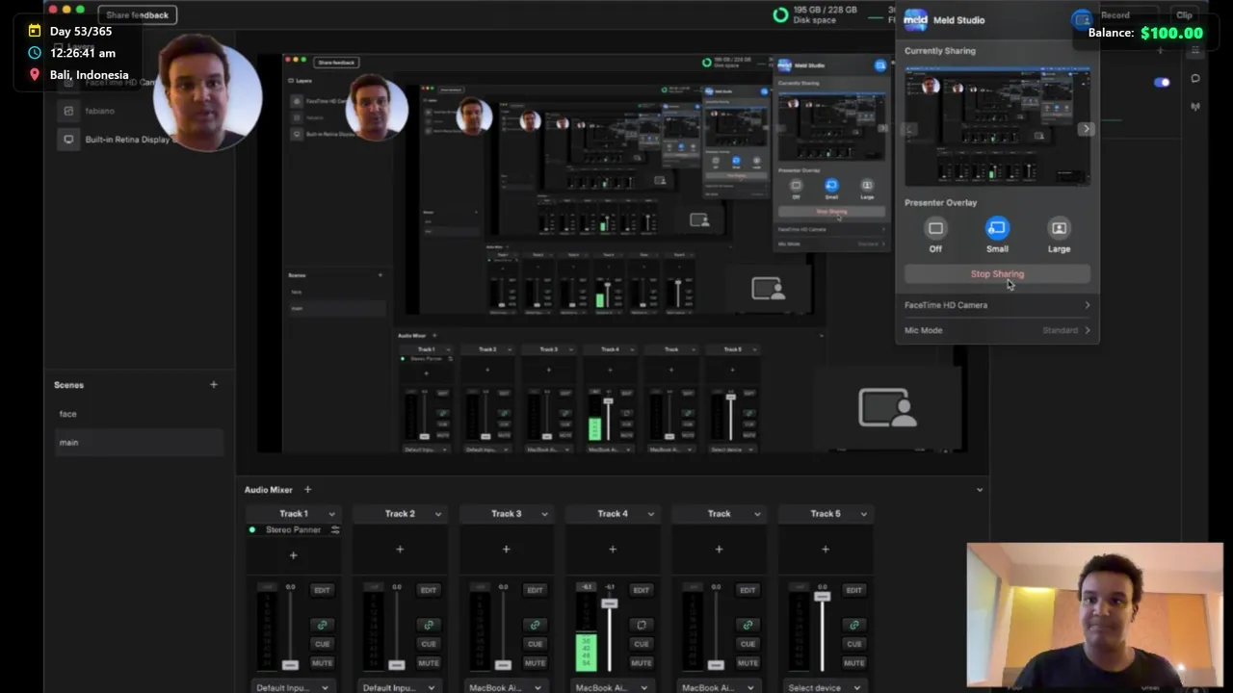Open the list sidebar icon below Clip

(x=1195, y=50)
